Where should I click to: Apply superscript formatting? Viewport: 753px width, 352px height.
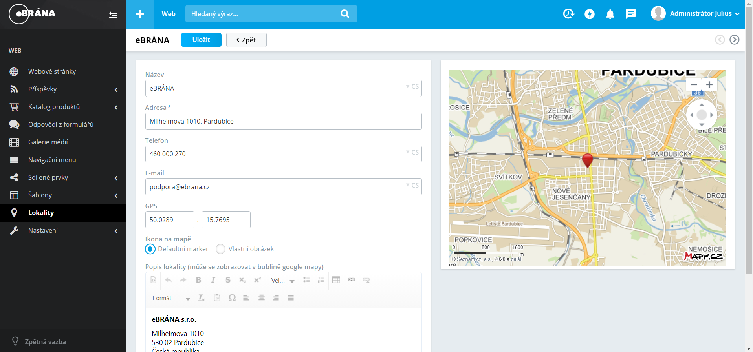coord(257,280)
